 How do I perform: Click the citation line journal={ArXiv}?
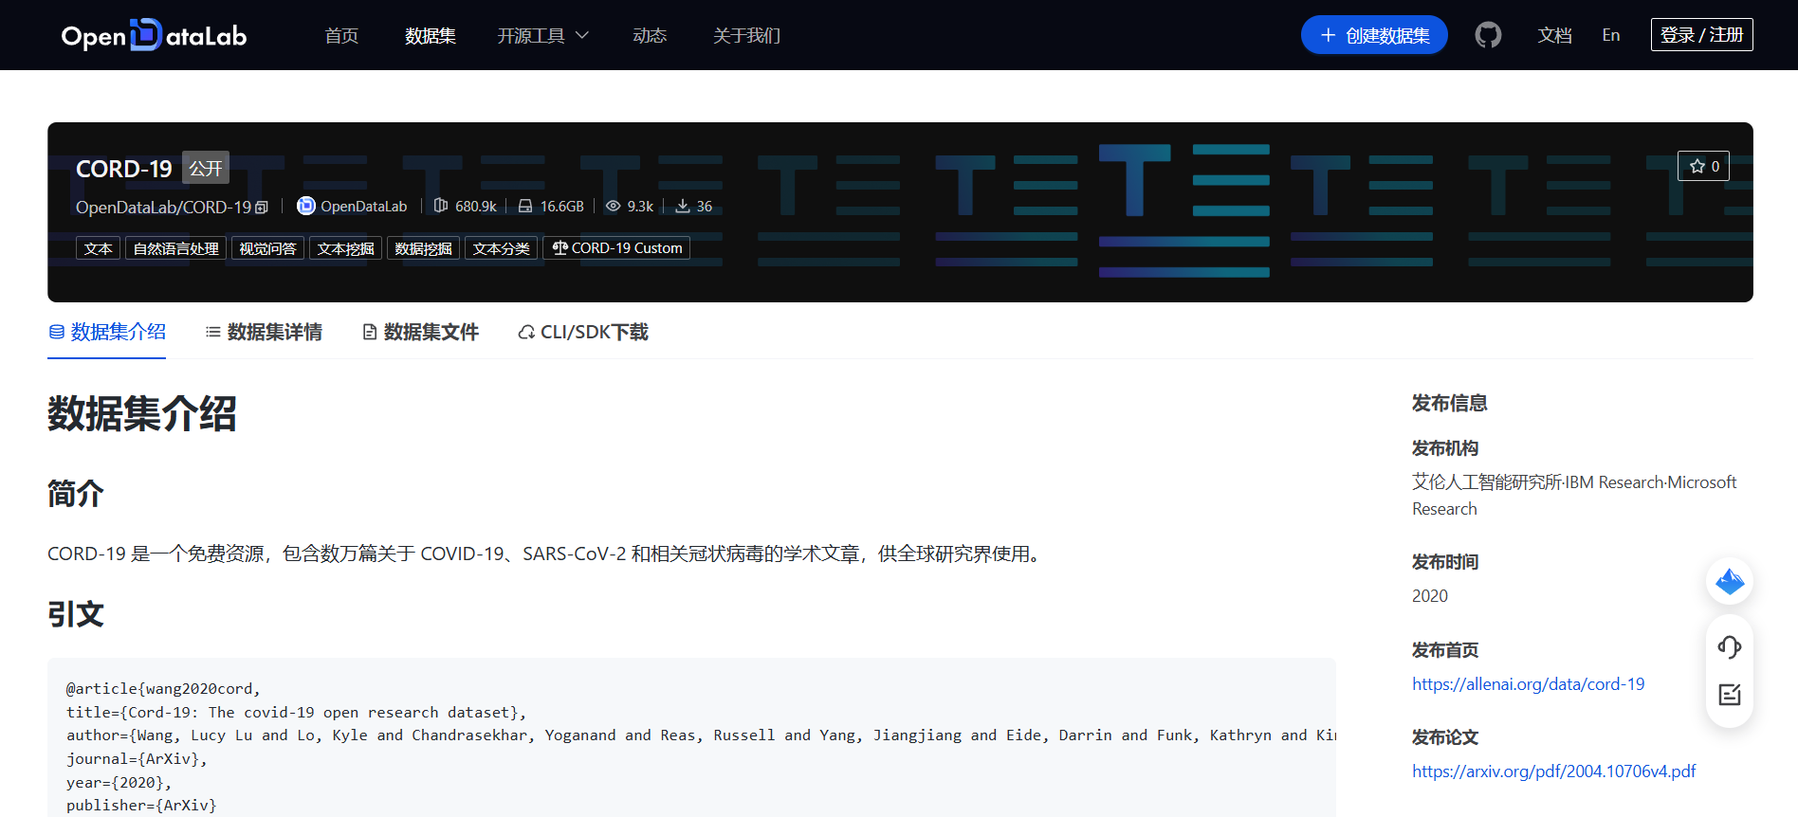(x=137, y=758)
